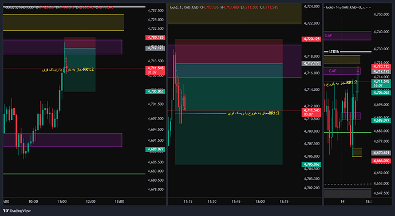Click date 14 on right chart time axis

(342, 201)
